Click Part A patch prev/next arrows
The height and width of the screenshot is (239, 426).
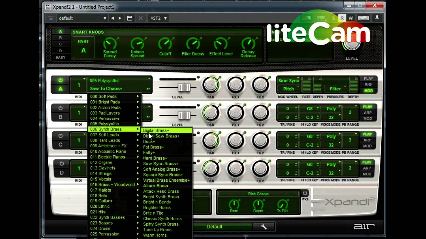pyautogui.click(x=148, y=89)
